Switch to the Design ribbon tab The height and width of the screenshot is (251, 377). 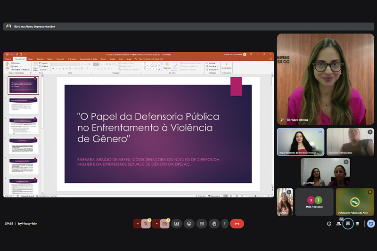click(50, 59)
